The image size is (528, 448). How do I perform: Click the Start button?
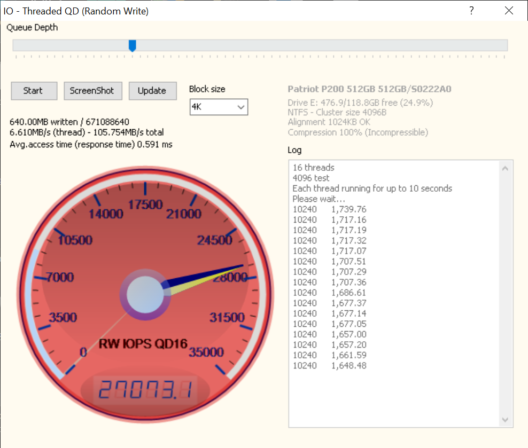tap(34, 91)
